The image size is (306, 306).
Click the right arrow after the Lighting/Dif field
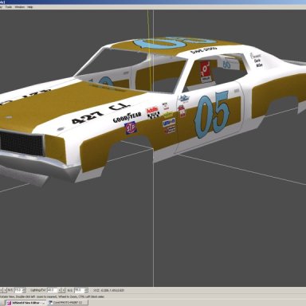64,290
